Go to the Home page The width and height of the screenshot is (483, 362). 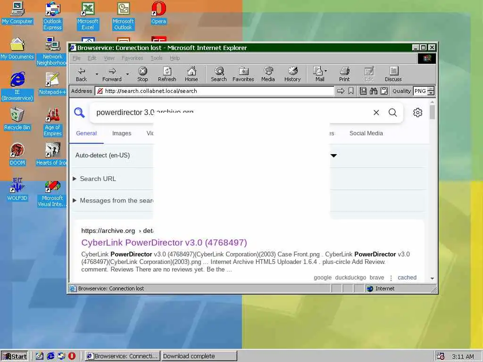pos(192,74)
